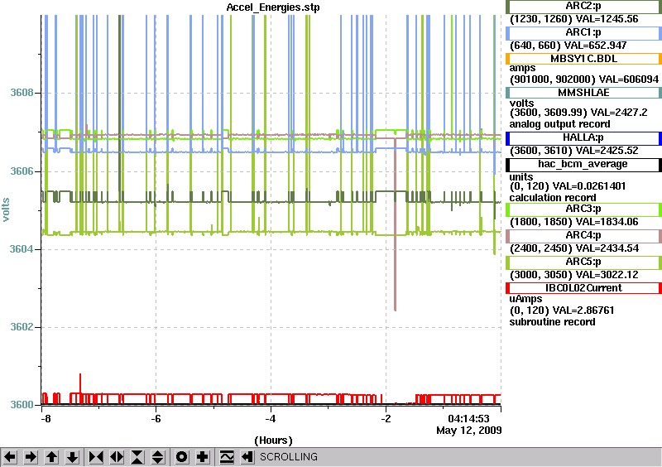Viewport: 662px width, 467px height.
Task: Click the -8 hours x-axis label
Action: pyautogui.click(x=46, y=419)
